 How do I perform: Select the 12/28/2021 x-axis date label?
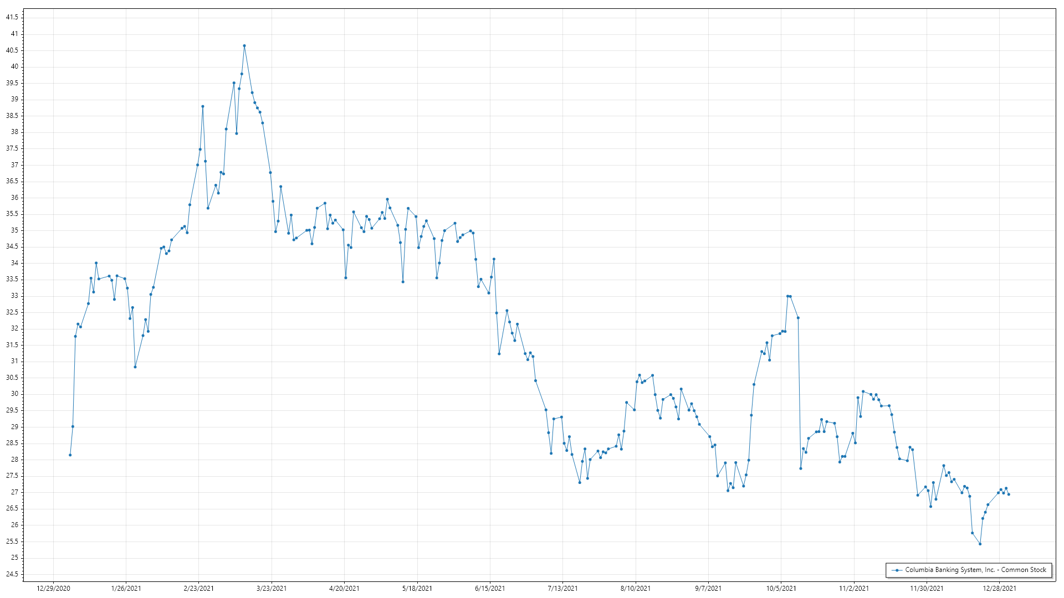[1000, 588]
